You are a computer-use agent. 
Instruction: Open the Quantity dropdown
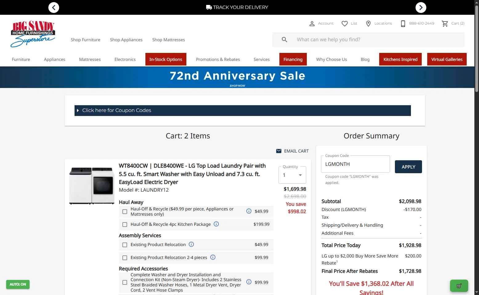[292, 175]
